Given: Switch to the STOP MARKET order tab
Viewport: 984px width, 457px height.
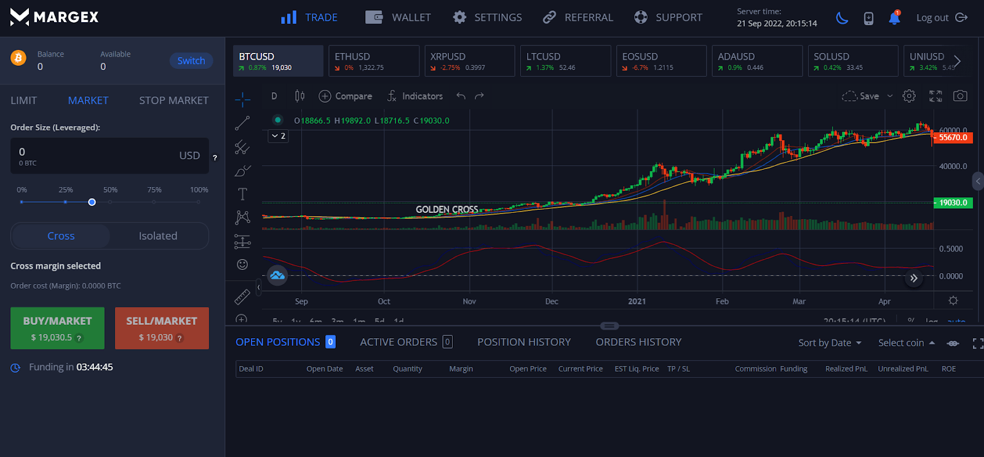Looking at the screenshot, I should (173, 100).
